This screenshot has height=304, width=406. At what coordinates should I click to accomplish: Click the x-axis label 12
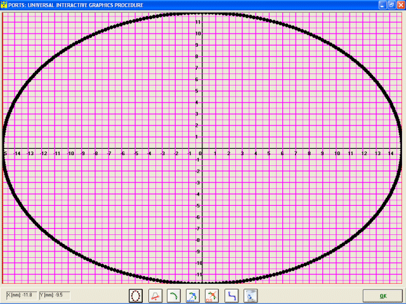coord(364,153)
